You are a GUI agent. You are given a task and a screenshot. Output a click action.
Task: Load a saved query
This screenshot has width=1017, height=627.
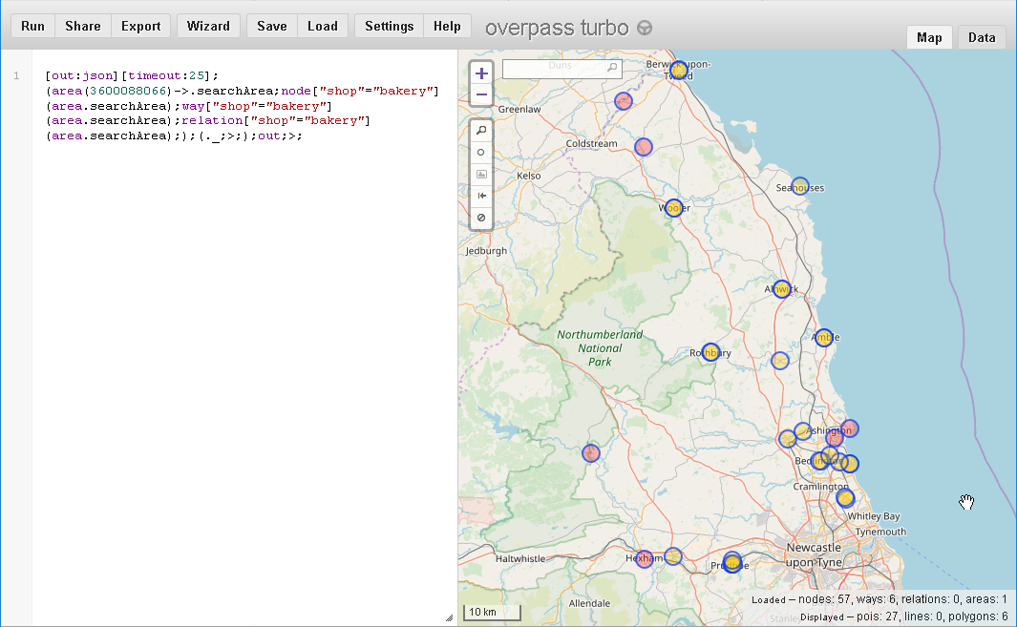[322, 26]
